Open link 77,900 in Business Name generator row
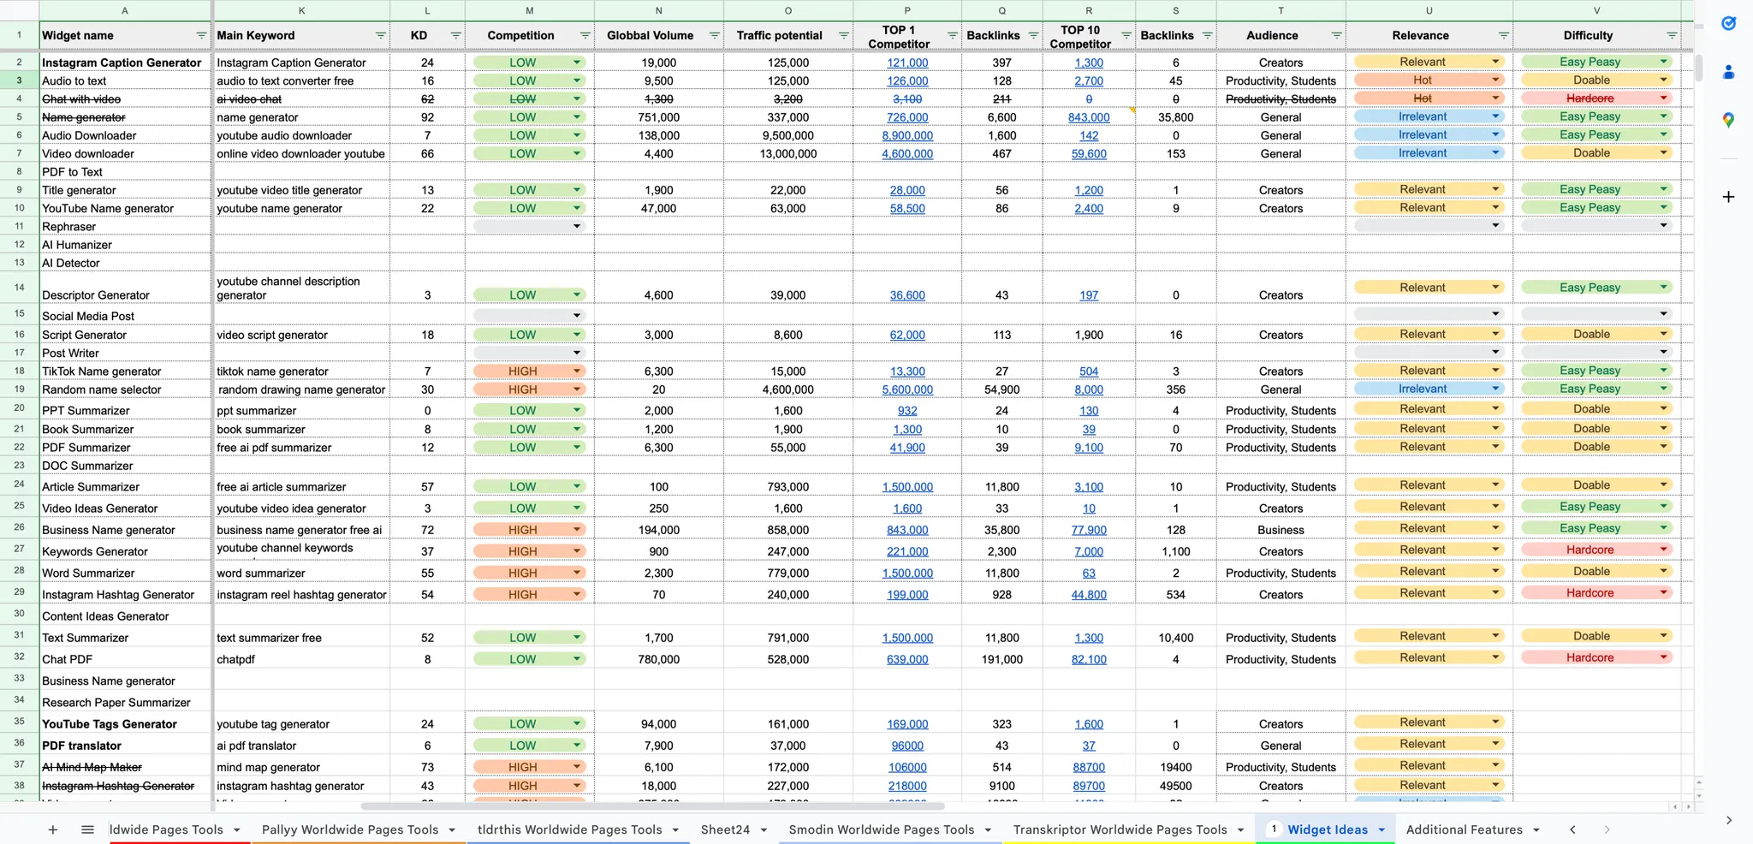 coord(1089,531)
